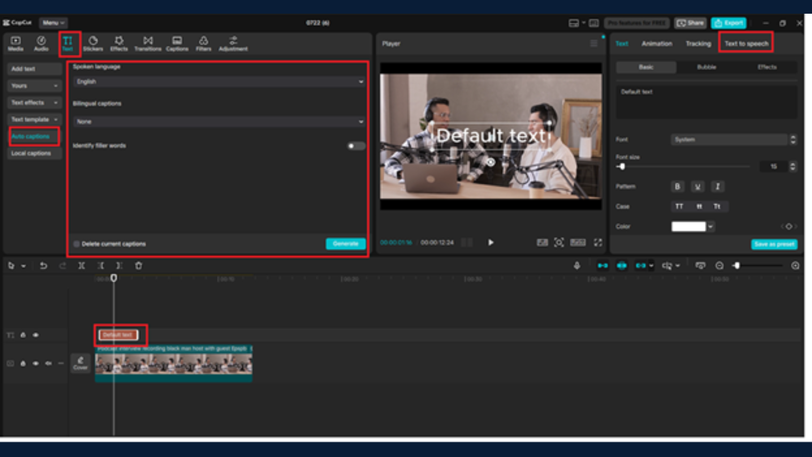Select the podcast video clip thumbnail on timeline

pyautogui.click(x=174, y=364)
